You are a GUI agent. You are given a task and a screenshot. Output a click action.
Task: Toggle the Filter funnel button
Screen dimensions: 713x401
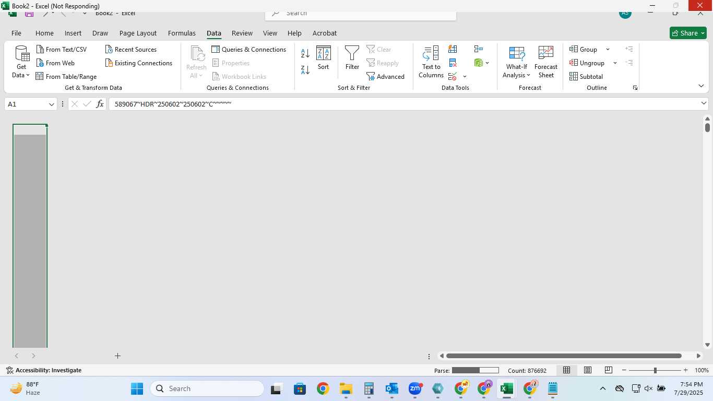(352, 58)
